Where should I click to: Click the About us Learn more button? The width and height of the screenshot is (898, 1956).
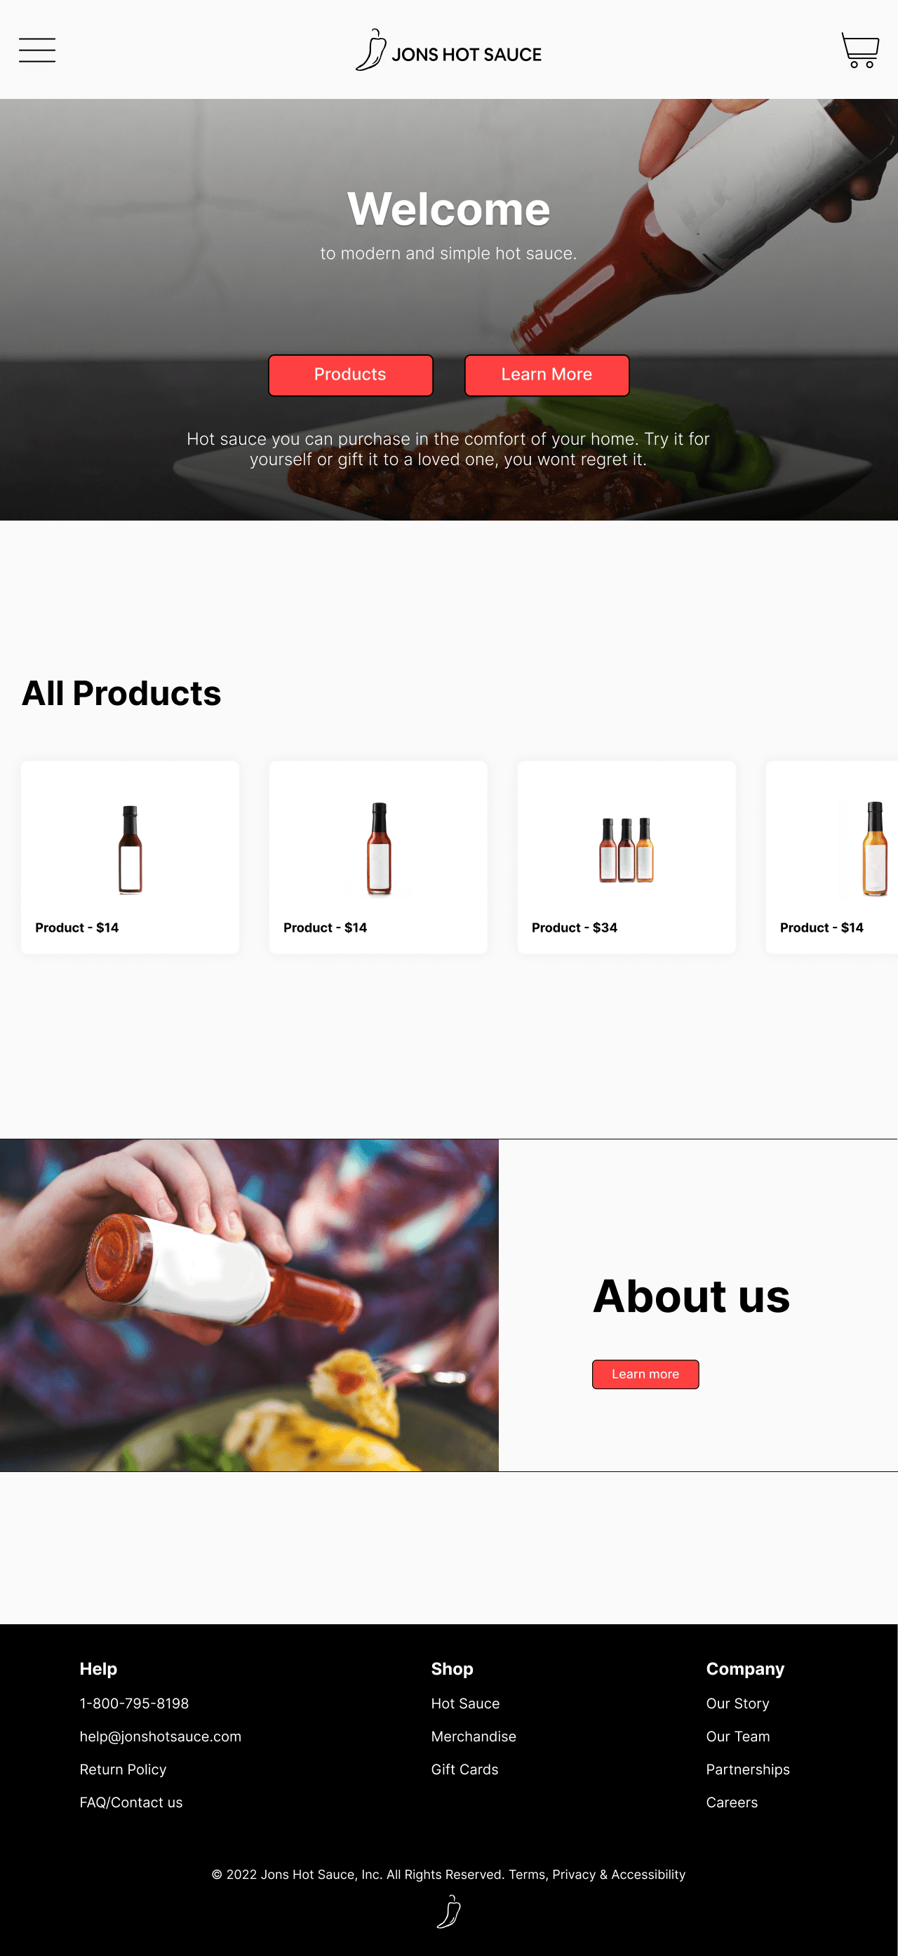(x=645, y=1374)
